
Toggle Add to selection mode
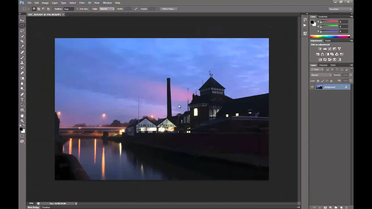pyautogui.click(x=39, y=9)
